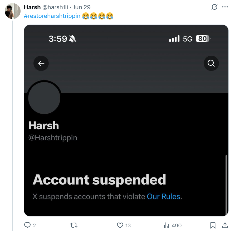Click the share post icon

click(x=225, y=225)
